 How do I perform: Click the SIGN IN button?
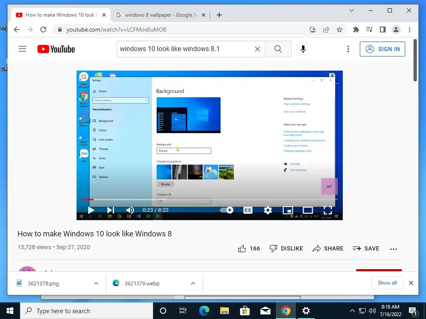click(x=382, y=49)
